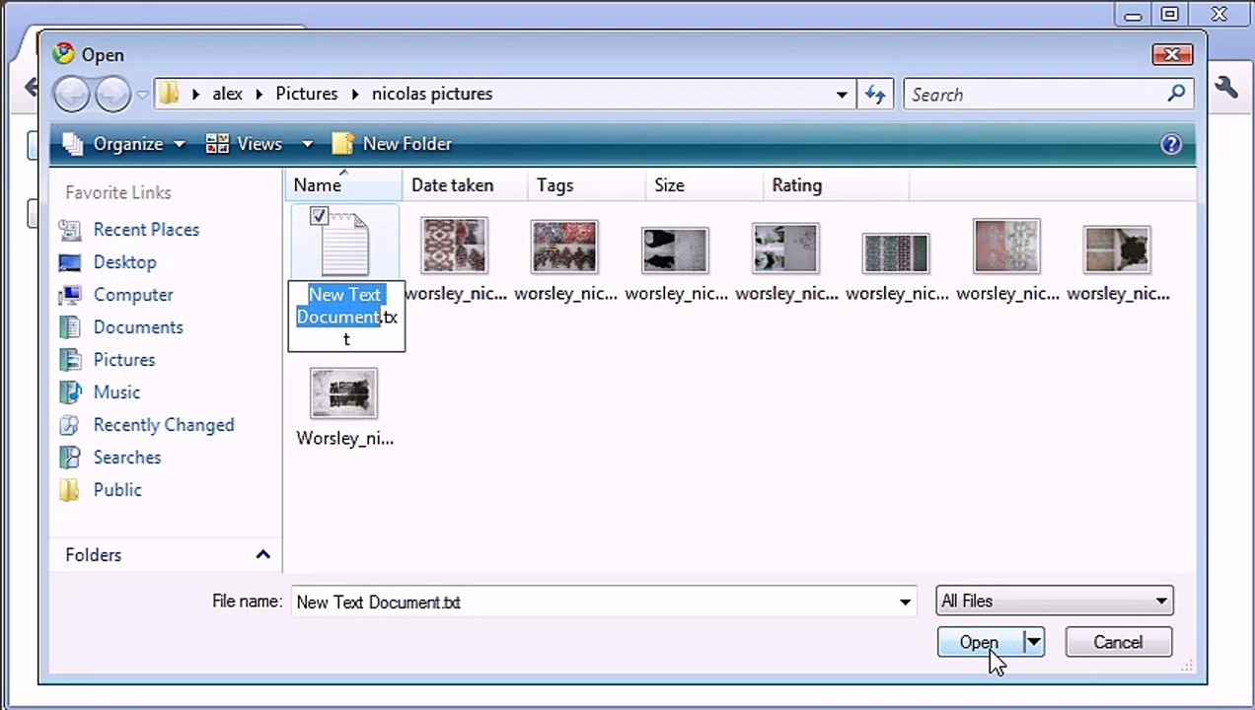Select 'alex' in the address breadcrumb
This screenshot has width=1255, height=710.
pos(227,94)
